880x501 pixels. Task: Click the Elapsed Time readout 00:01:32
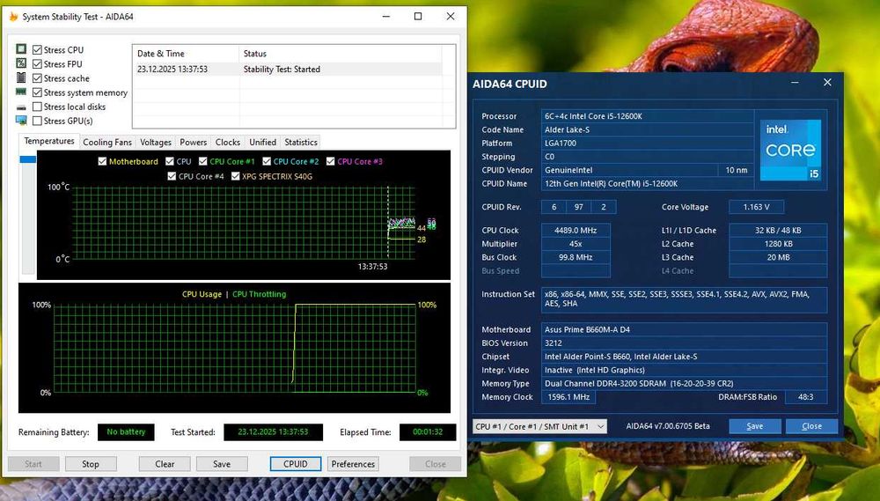(428, 432)
